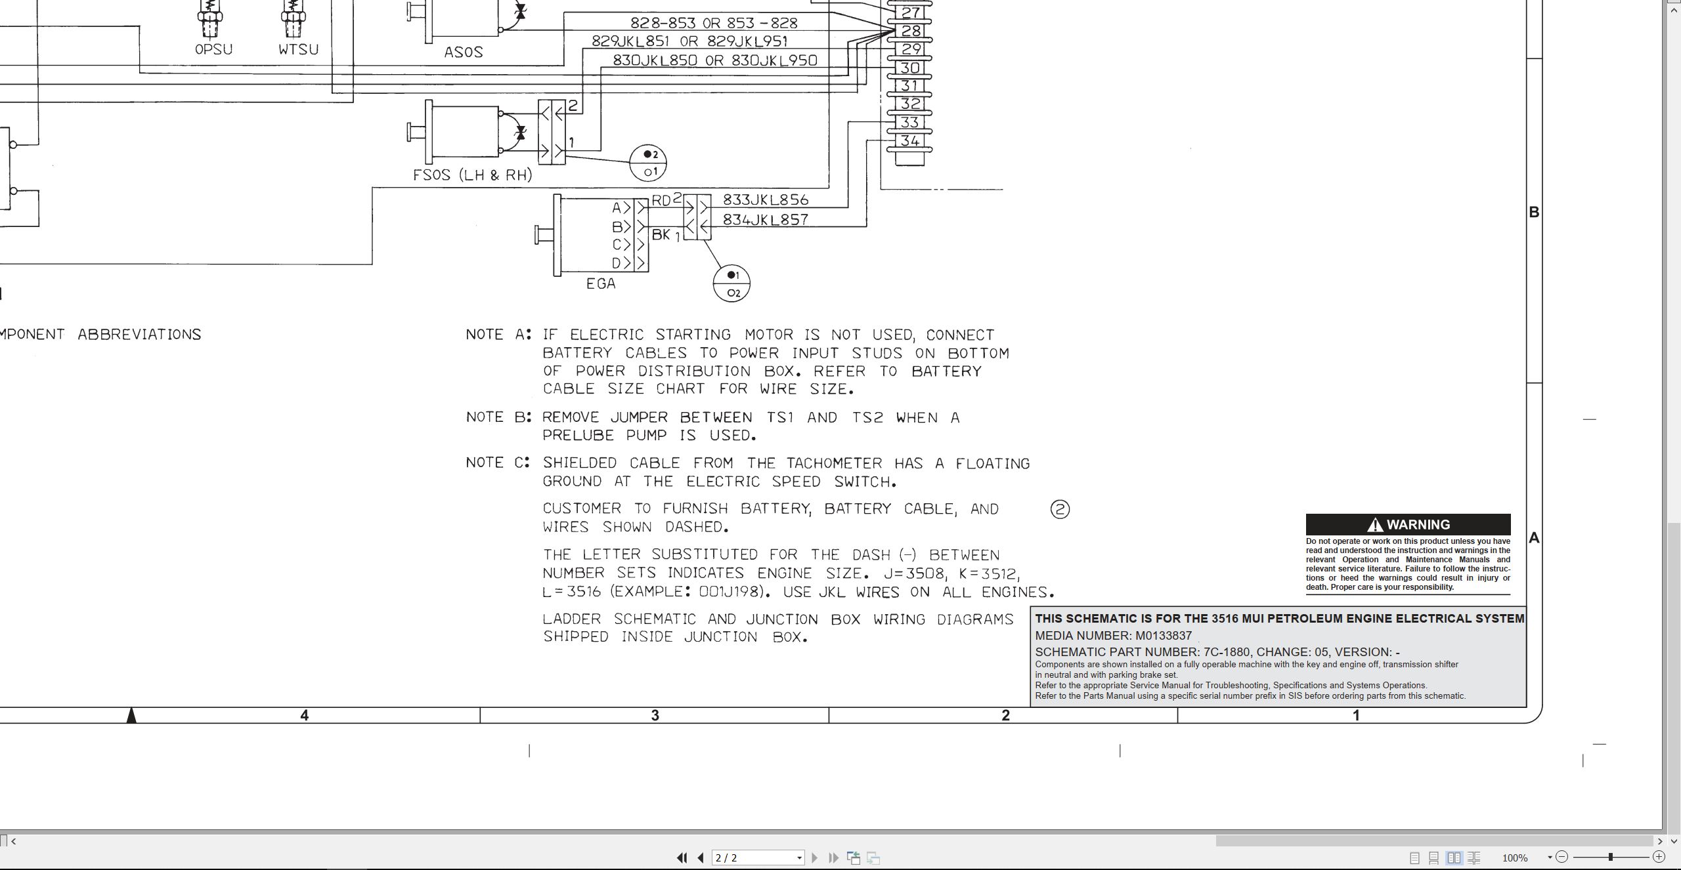
Task: Click the horizontal scrollbar thumb
Action: click(x=1434, y=841)
